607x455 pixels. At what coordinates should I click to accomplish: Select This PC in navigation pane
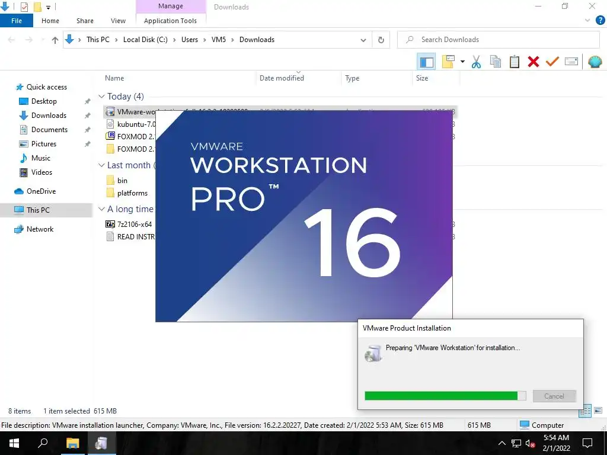(x=46, y=210)
